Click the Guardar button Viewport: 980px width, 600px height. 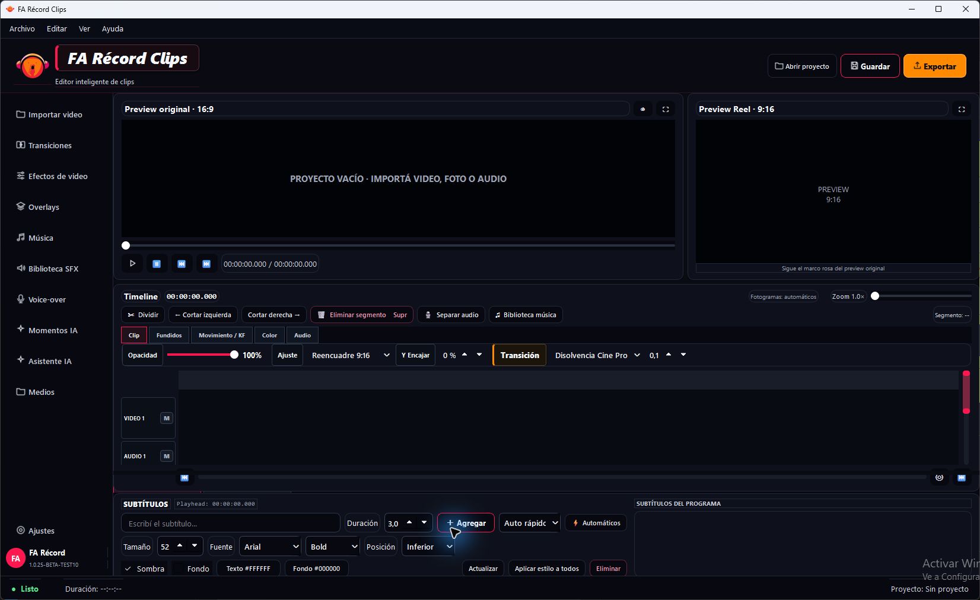(870, 66)
